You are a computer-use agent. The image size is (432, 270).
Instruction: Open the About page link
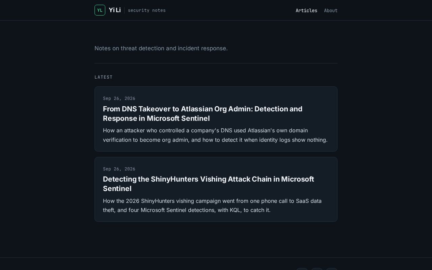(331, 10)
